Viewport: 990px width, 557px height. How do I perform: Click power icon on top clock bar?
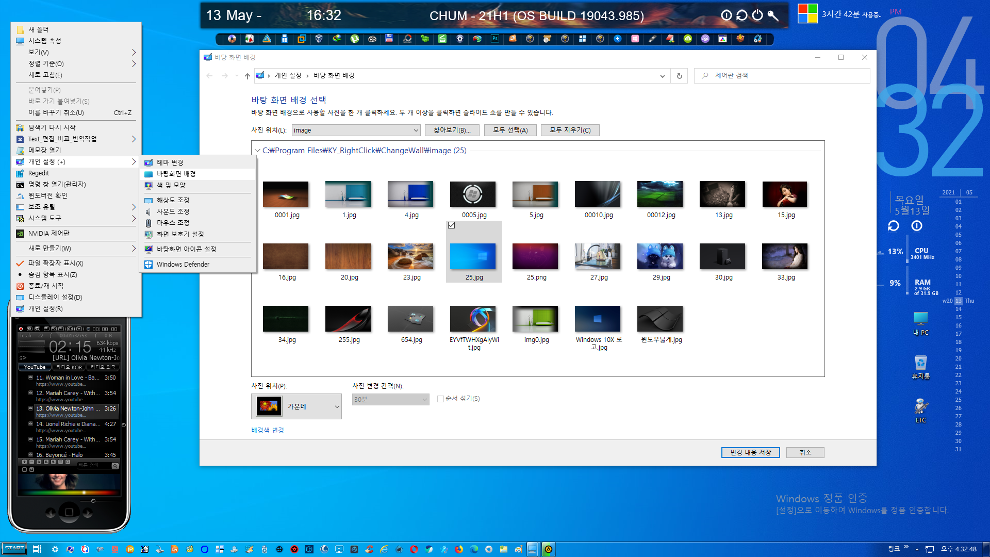[x=757, y=15]
